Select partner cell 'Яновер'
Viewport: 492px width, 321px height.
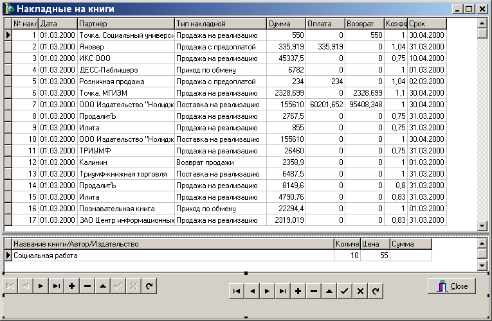[x=126, y=47]
